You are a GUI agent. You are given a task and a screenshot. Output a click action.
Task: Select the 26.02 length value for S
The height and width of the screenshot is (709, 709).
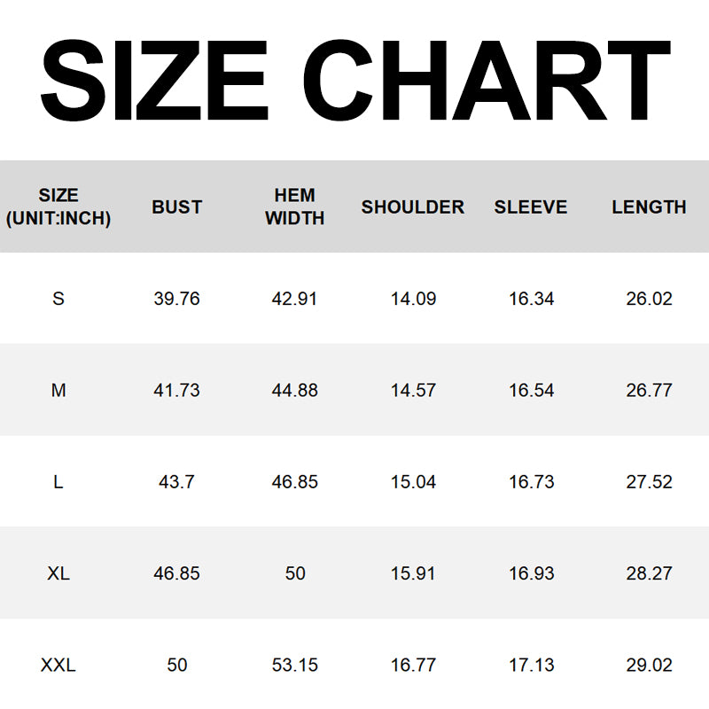[649, 299]
